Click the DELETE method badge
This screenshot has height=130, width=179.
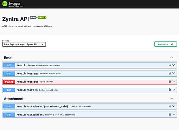click(x=9, y=82)
